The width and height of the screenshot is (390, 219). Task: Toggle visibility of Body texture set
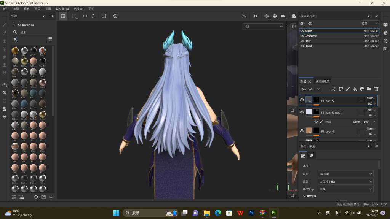302,31
